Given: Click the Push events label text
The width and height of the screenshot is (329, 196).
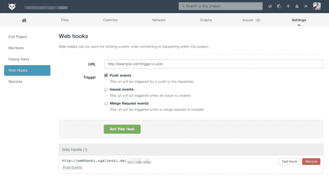Looking at the screenshot, I should (120, 75).
